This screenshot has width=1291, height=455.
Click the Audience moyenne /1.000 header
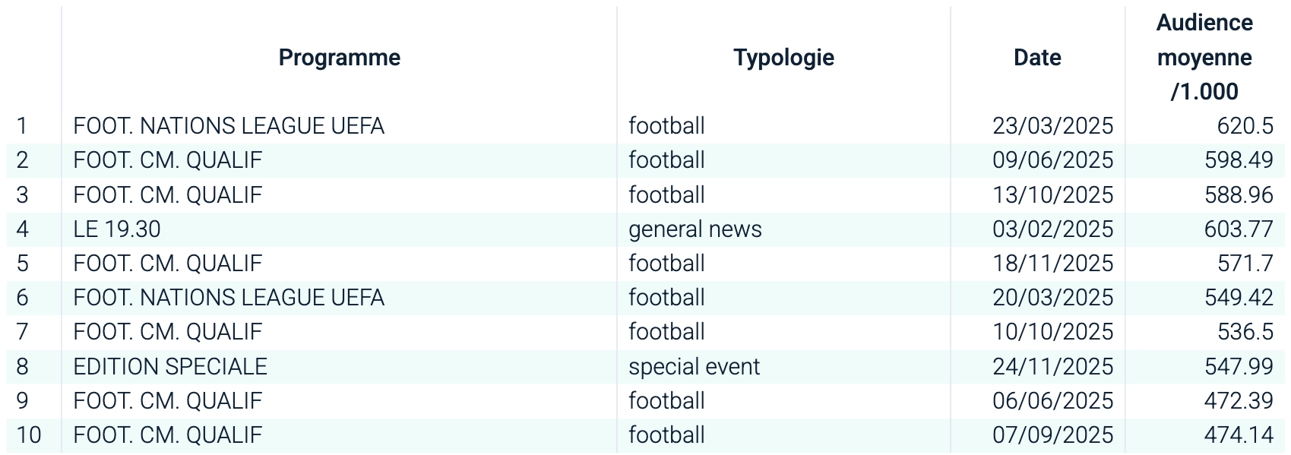pos(1204,58)
